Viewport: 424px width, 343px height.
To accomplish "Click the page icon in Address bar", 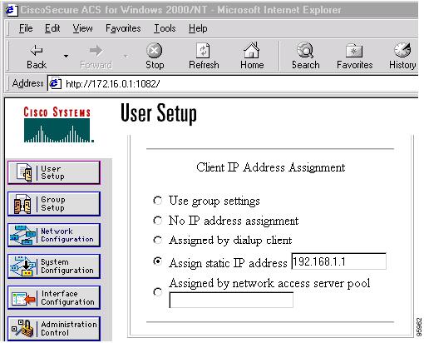I will (x=55, y=83).
